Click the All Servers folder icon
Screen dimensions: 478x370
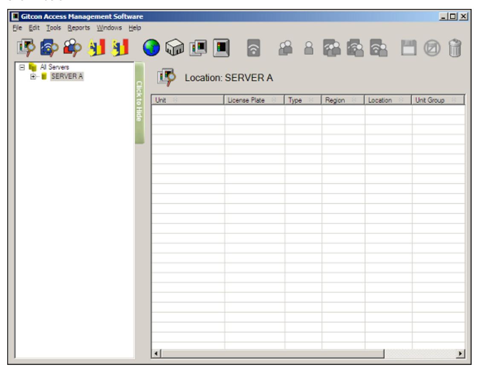[32, 67]
